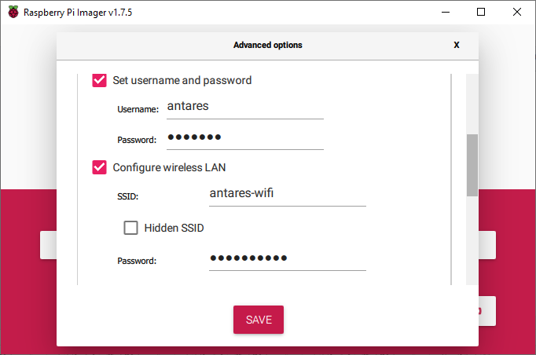
Task: Click the Raspberry Pi Imager v1.7.5 title text
Action: coord(77,12)
